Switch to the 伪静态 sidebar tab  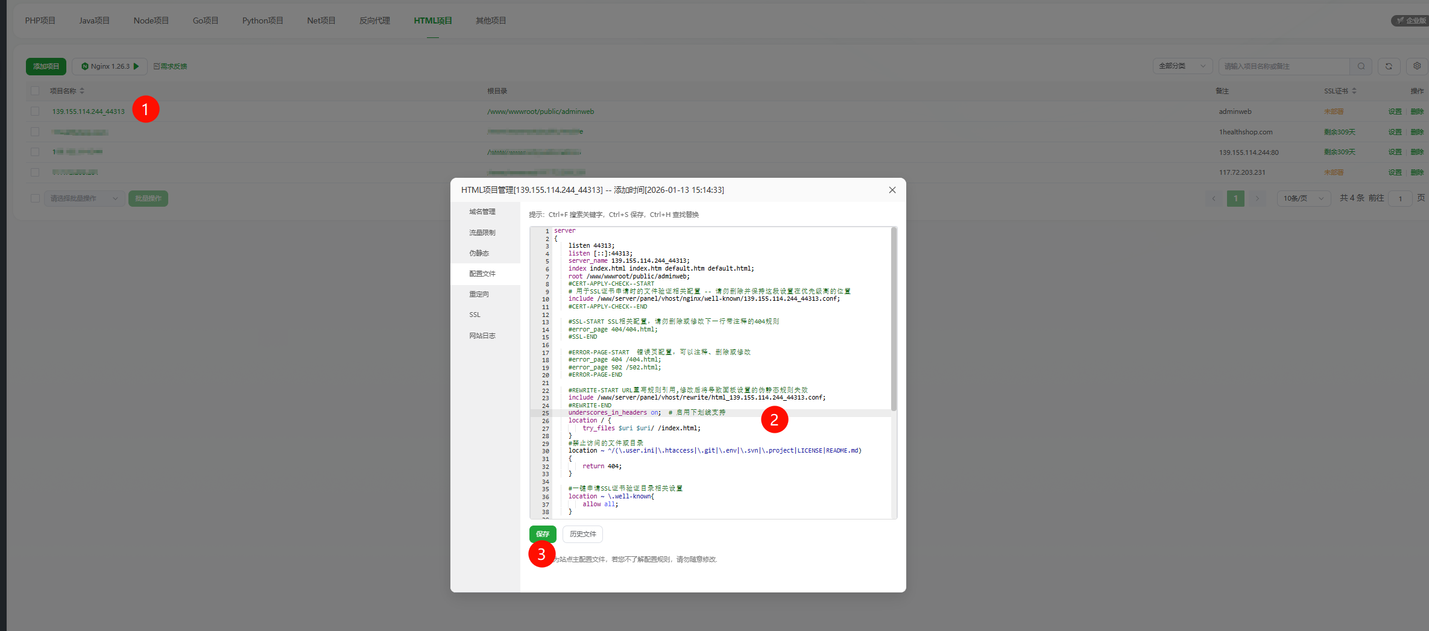click(x=479, y=253)
